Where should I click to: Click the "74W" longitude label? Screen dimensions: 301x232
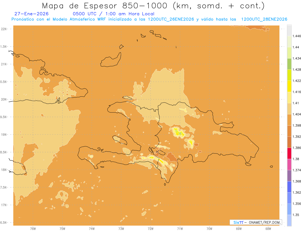92,229
